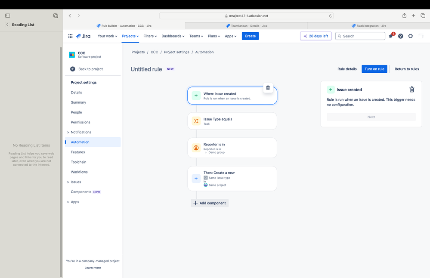Open Features in project settings
The width and height of the screenshot is (430, 278).
[x=93, y=152]
